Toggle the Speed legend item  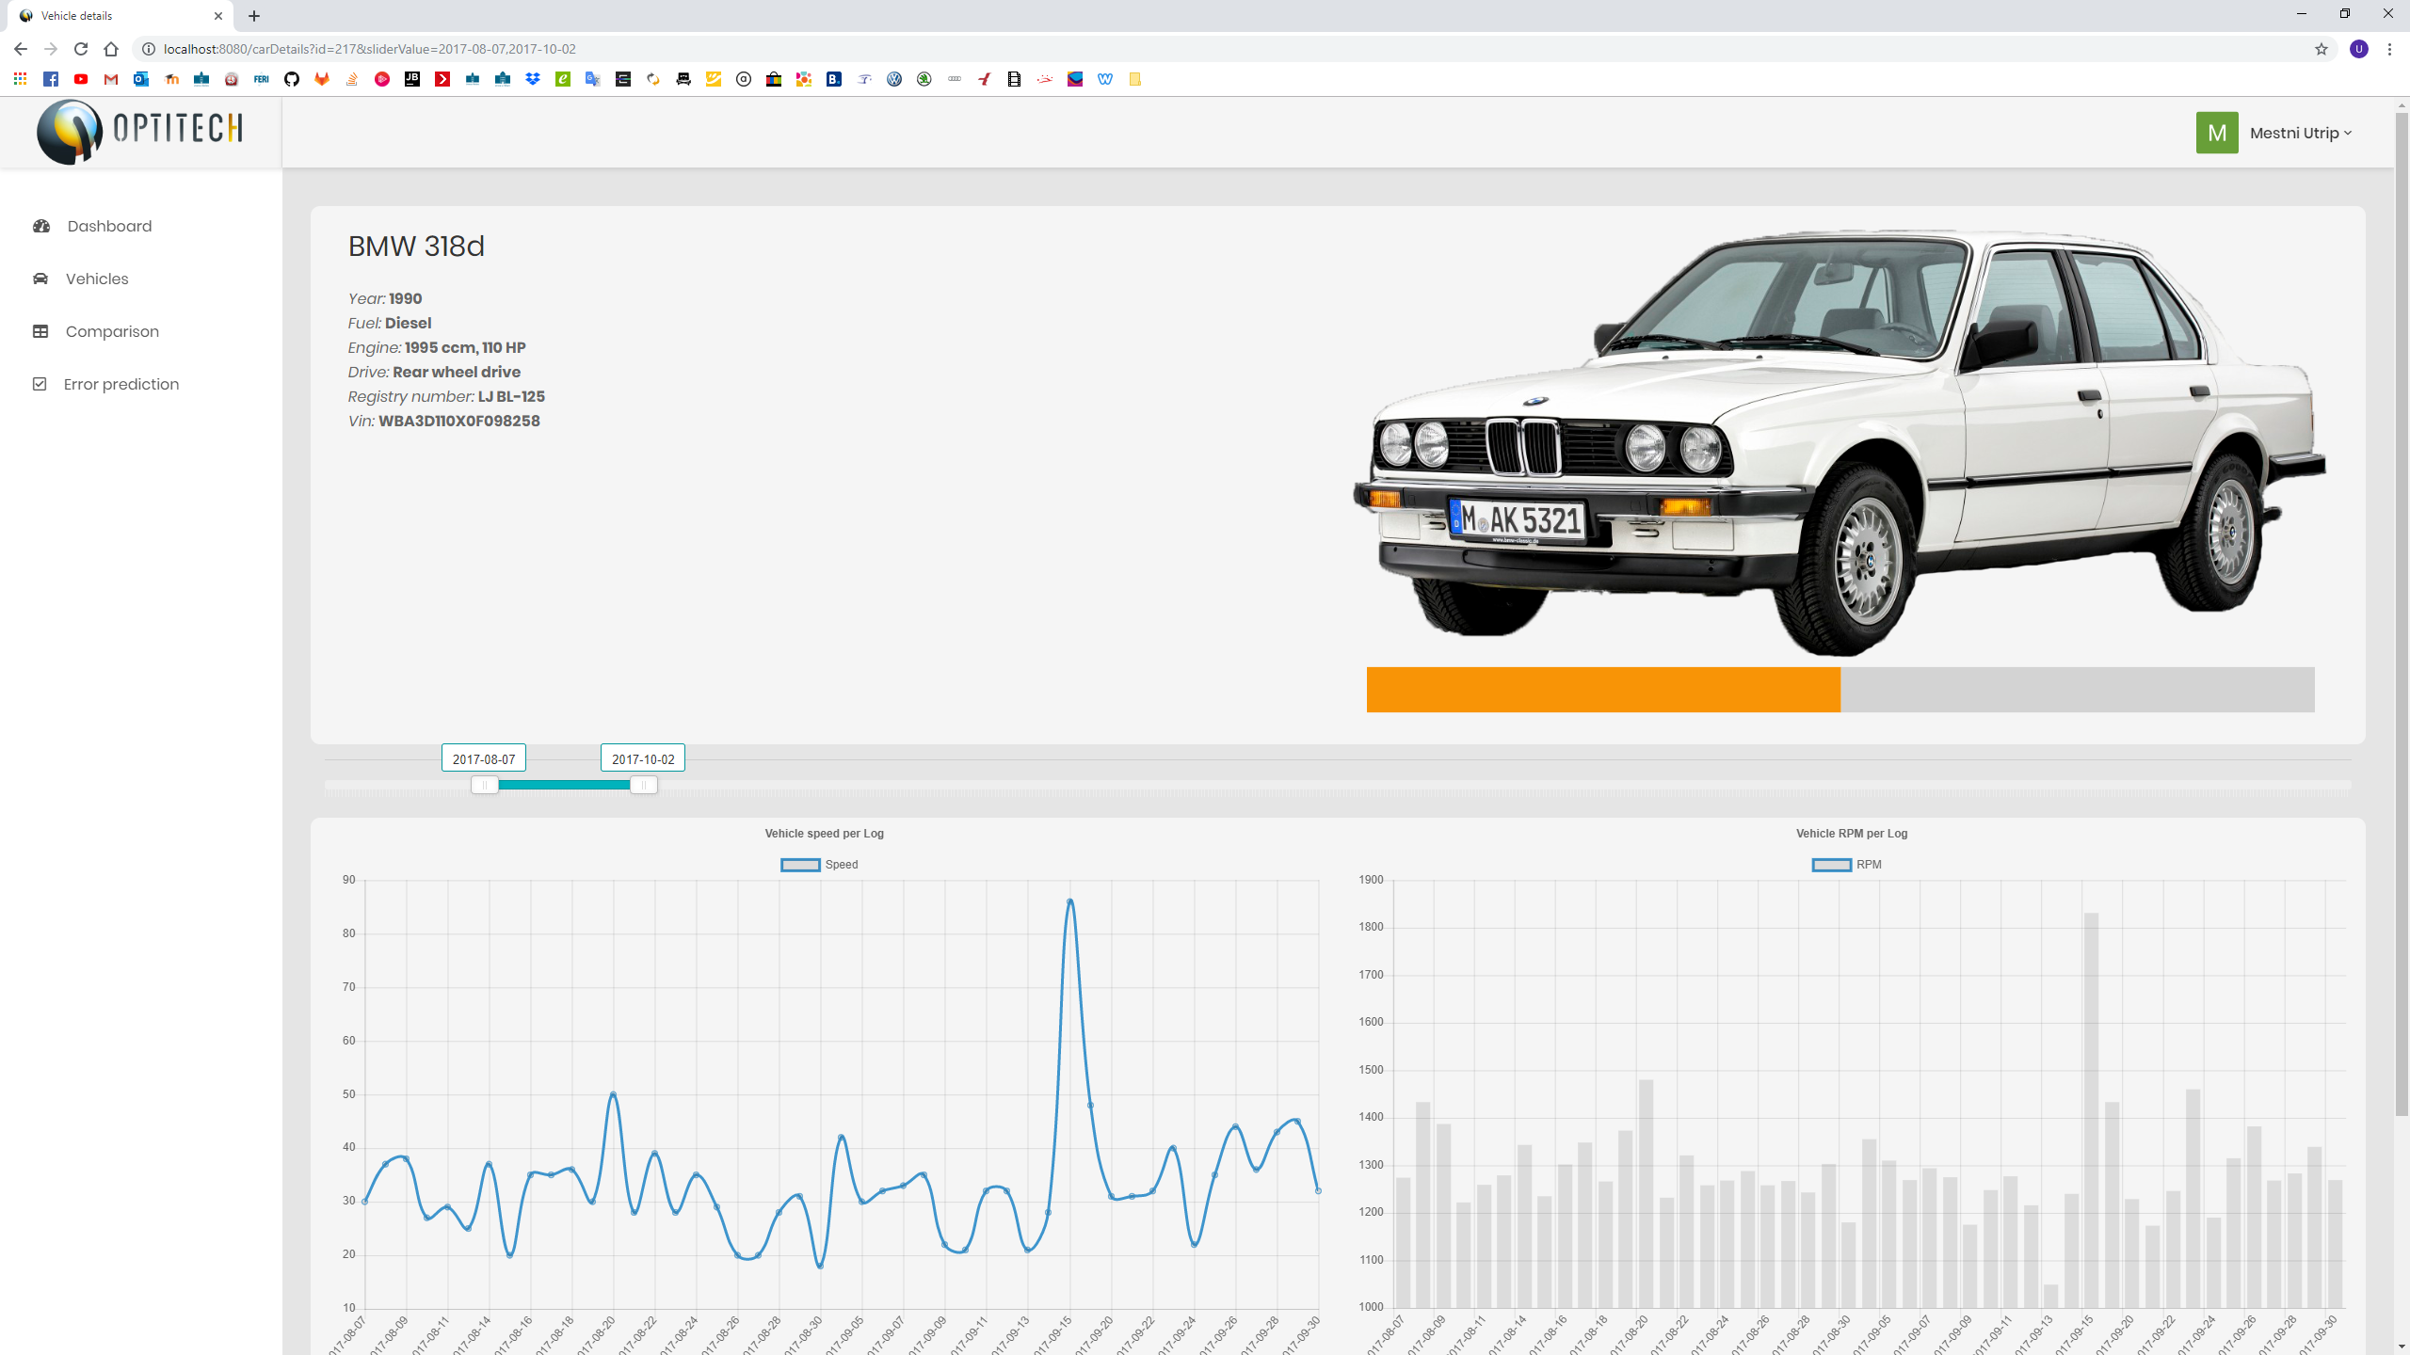click(x=819, y=865)
